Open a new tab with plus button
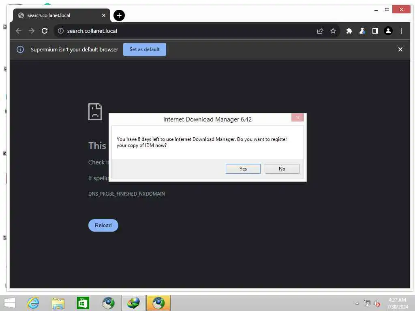 tap(119, 15)
